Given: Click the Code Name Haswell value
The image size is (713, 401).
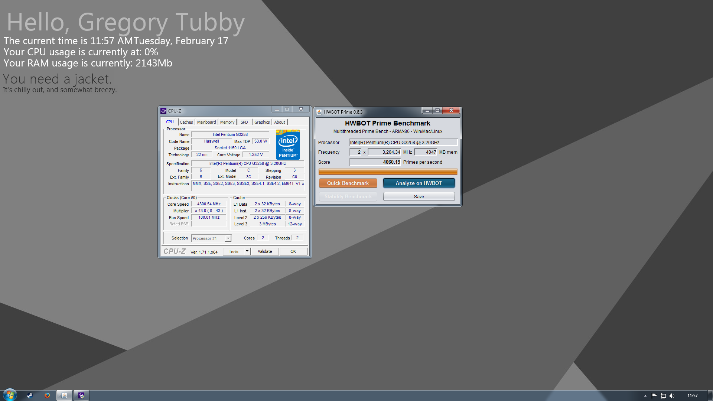Looking at the screenshot, I should [x=211, y=141].
